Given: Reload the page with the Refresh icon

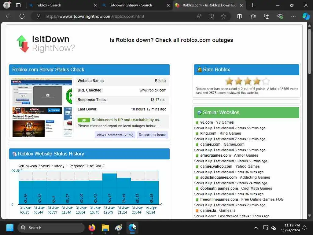Looking at the screenshot, I should click(22, 16).
